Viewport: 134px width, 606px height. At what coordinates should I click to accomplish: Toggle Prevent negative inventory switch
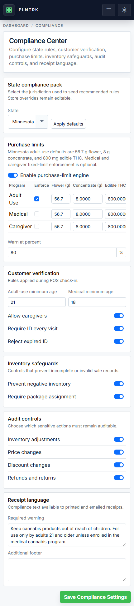(119, 384)
